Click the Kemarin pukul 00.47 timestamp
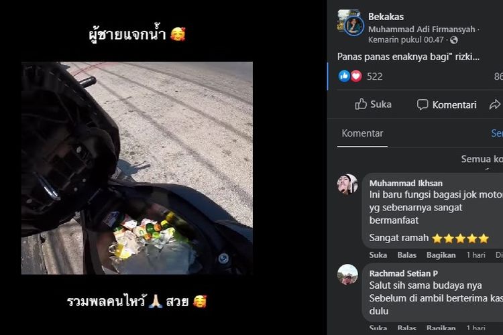The height and width of the screenshot is (335, 503). pos(406,40)
